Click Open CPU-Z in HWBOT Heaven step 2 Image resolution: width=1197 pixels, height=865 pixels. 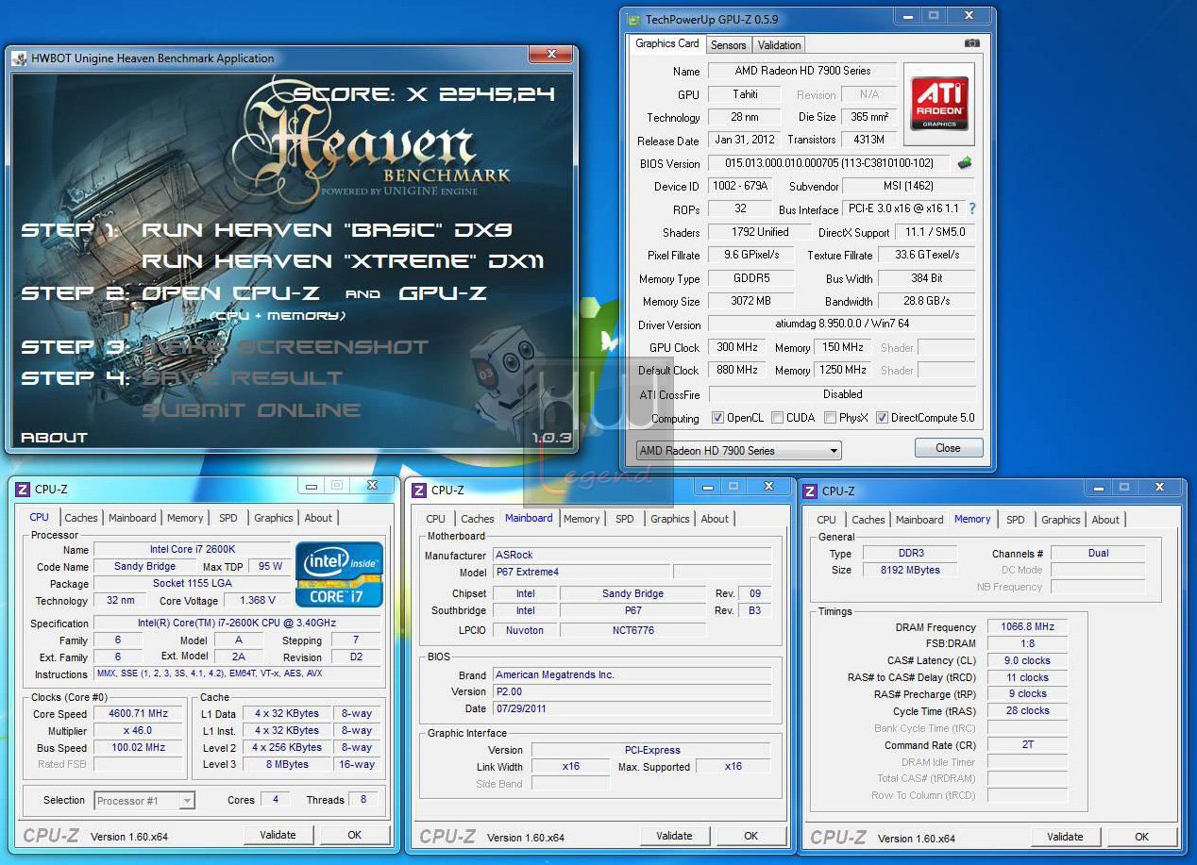coord(230,293)
